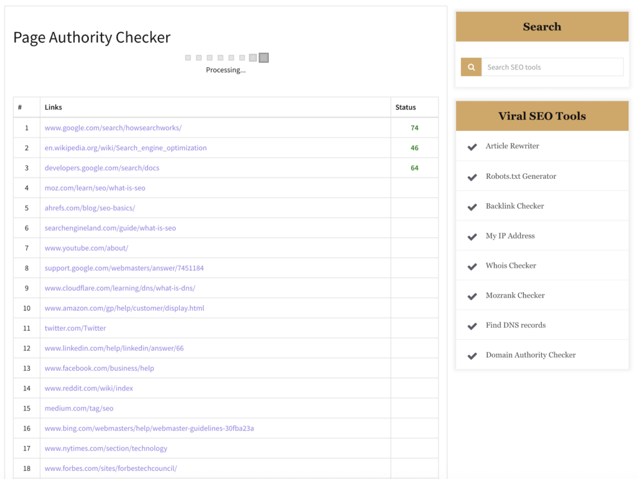
Task: Open the Find DNS records tool
Action: (x=516, y=325)
